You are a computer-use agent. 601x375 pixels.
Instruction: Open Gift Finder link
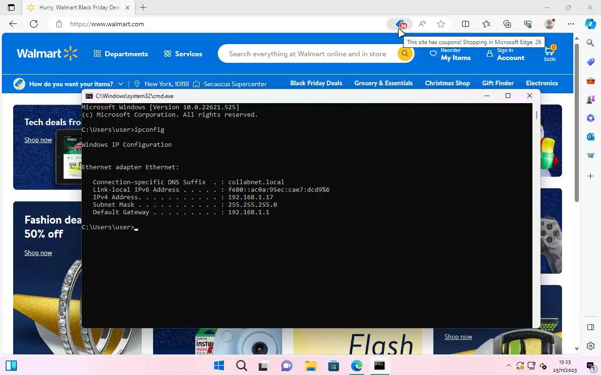498,83
